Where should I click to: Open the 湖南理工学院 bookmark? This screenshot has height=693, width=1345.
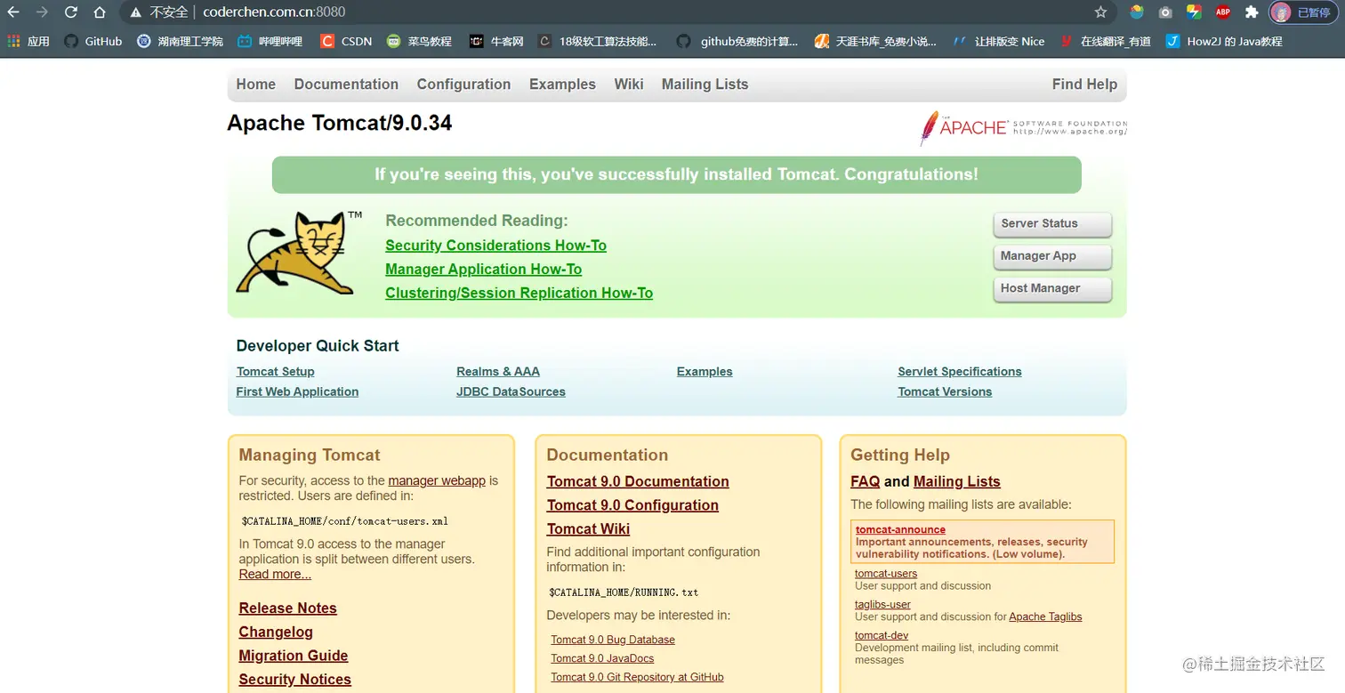point(181,41)
